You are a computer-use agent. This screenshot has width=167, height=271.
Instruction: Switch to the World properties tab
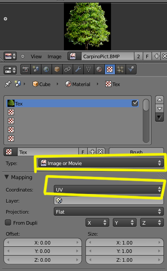click(x=46, y=69)
